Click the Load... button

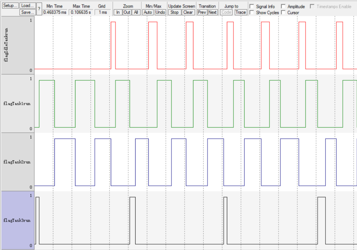(x=28, y=6)
